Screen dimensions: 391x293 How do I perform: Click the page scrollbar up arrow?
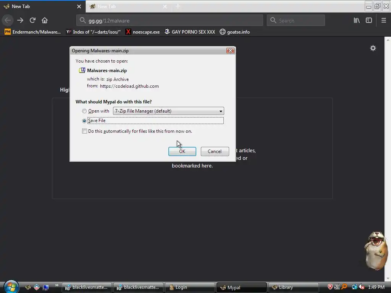pyautogui.click(x=388, y=40)
